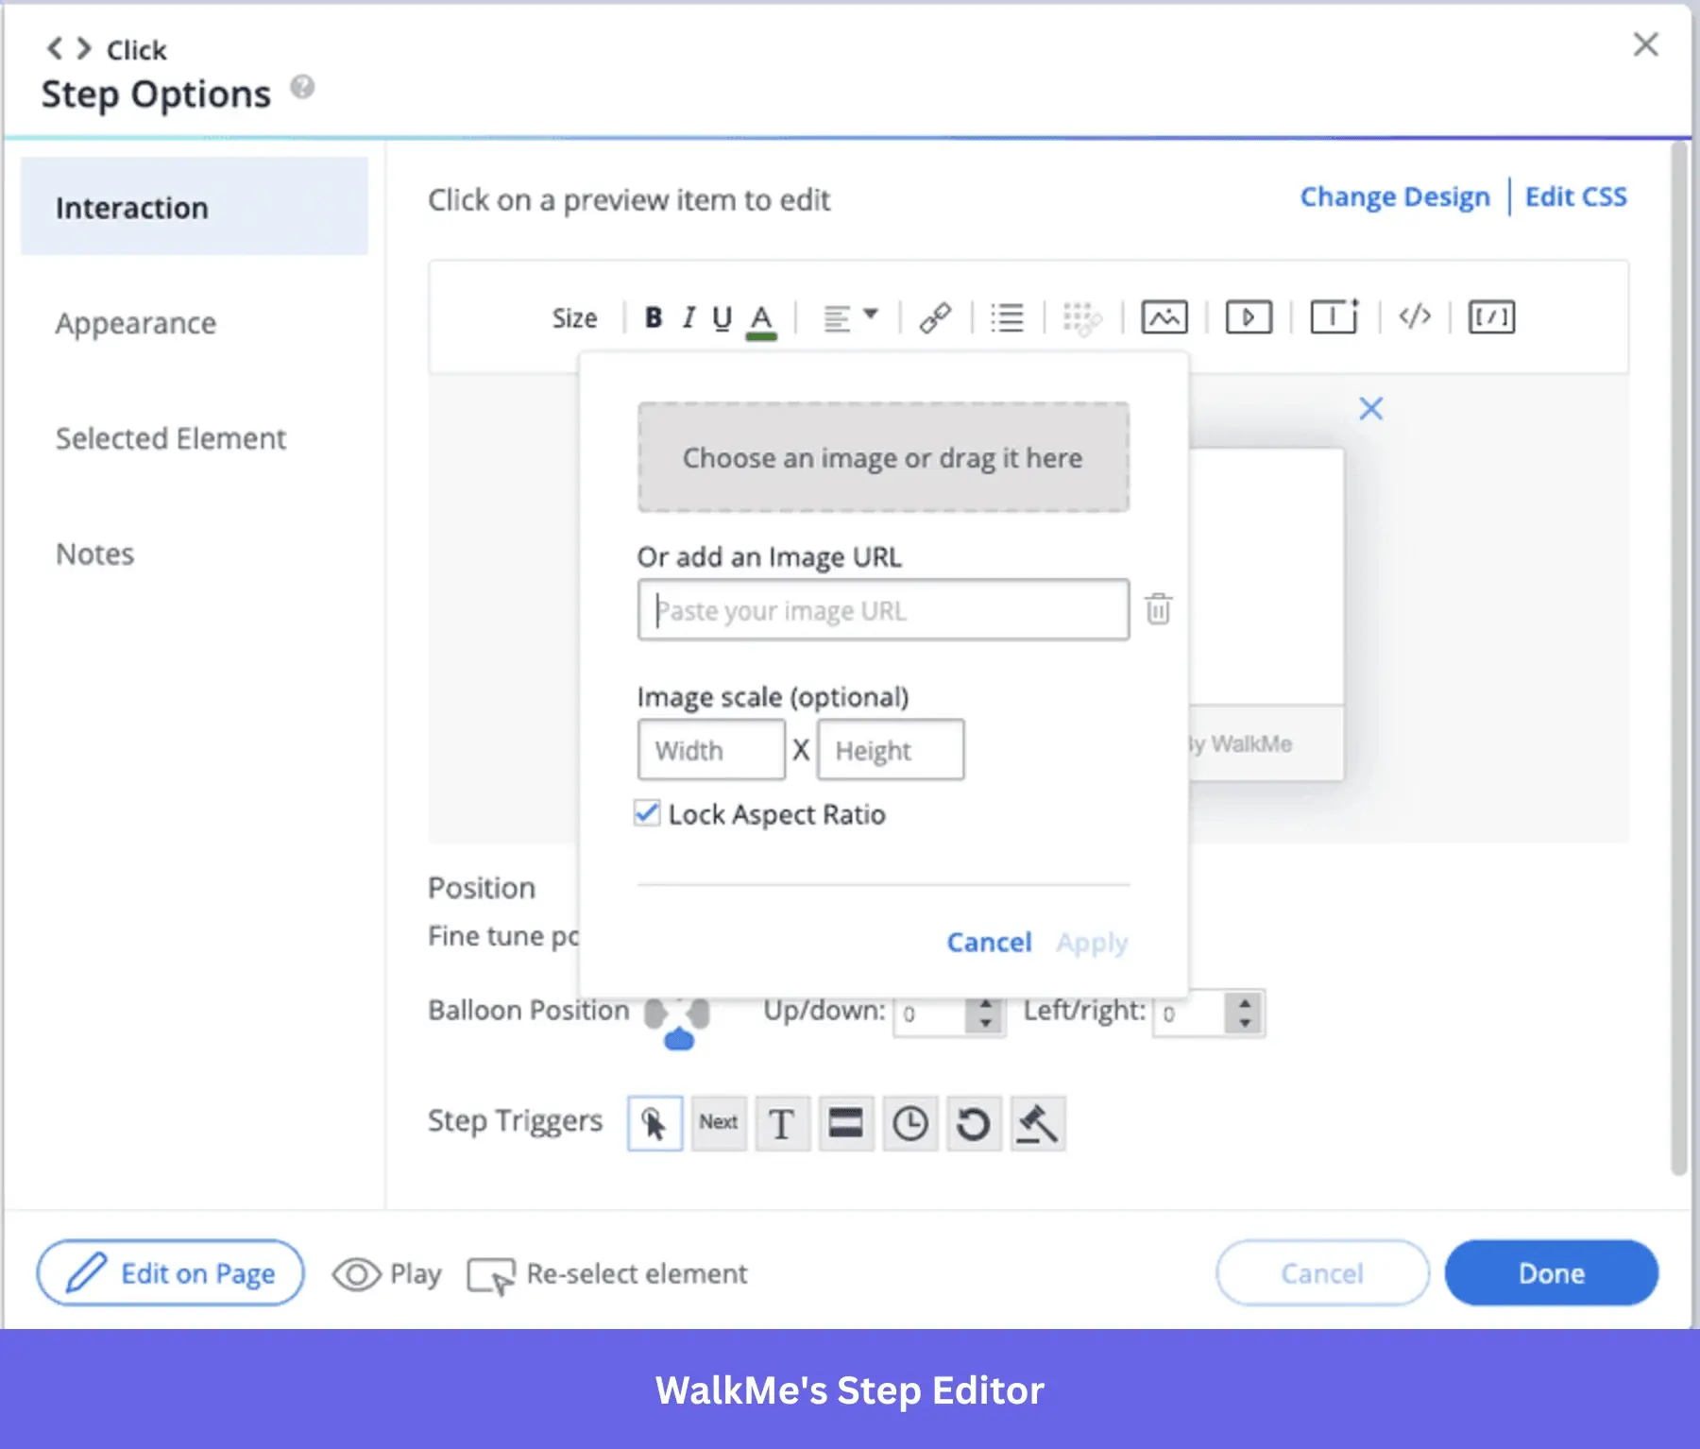Image resolution: width=1700 pixels, height=1449 pixels.
Task: Click the insert video icon
Action: [x=1248, y=317]
